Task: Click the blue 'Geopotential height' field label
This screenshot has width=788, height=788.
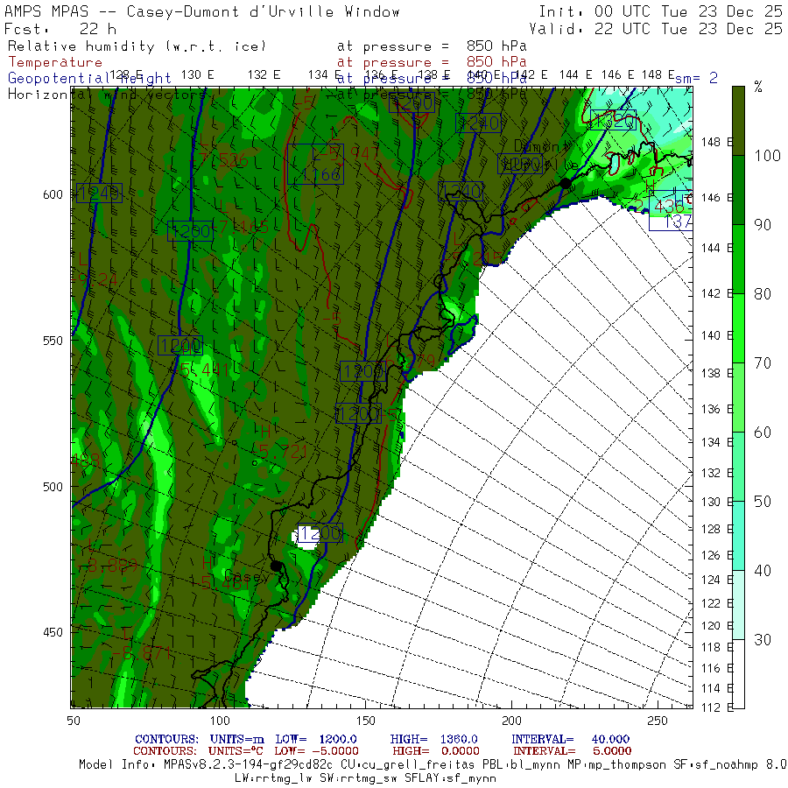Action: coord(89,79)
